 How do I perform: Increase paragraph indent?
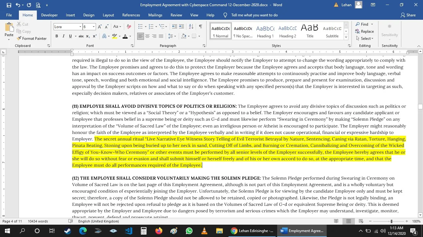181,27
